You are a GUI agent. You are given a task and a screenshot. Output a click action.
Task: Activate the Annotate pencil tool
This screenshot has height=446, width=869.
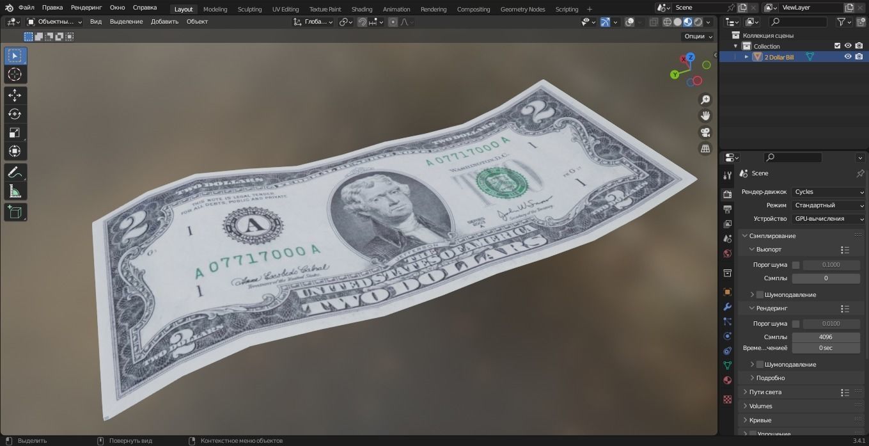tap(15, 172)
